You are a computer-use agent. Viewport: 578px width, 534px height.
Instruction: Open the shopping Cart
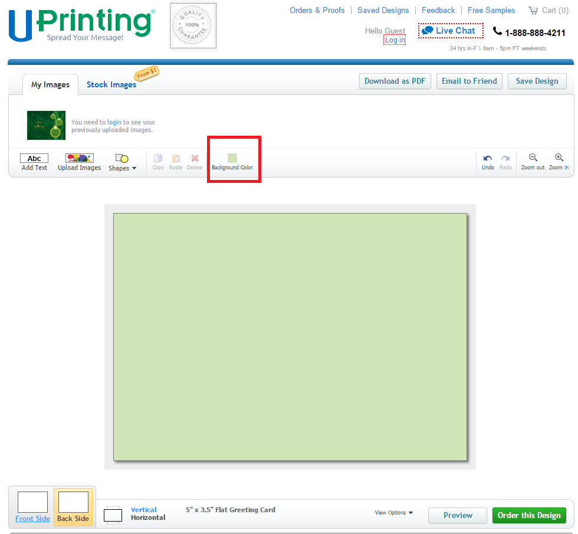click(549, 10)
